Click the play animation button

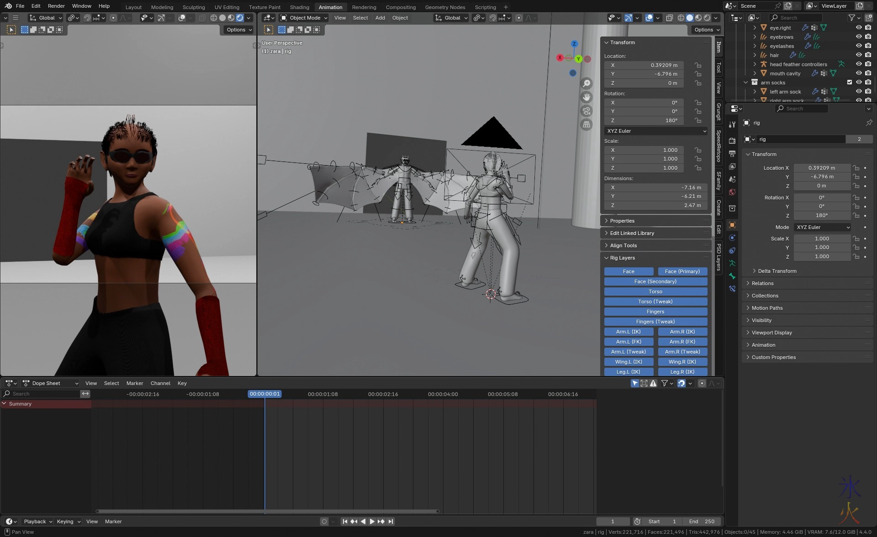click(372, 521)
